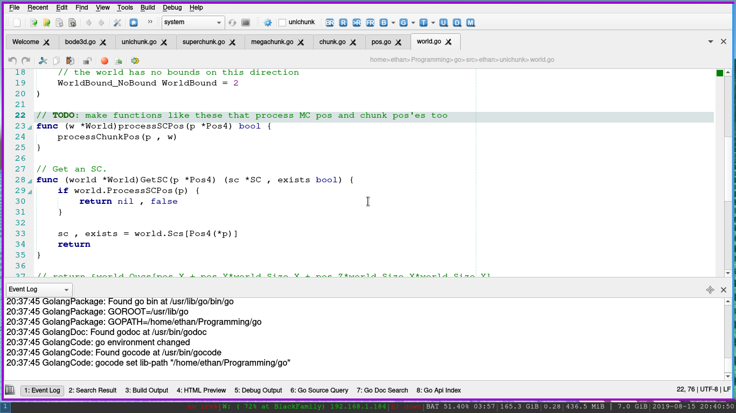
Task: Open the system environment dropdown
Action: tap(193, 23)
